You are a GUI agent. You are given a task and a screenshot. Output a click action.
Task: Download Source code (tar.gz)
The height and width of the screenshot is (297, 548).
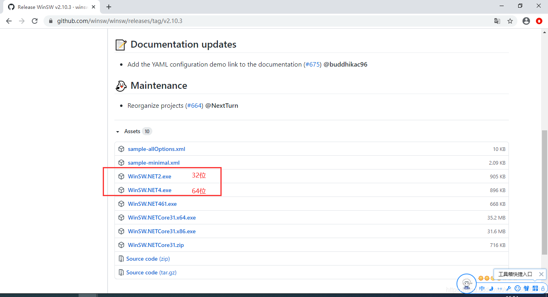(x=151, y=272)
